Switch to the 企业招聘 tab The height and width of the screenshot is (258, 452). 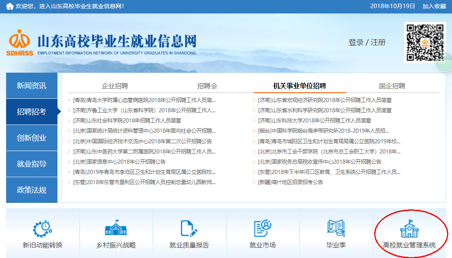pyautogui.click(x=115, y=86)
